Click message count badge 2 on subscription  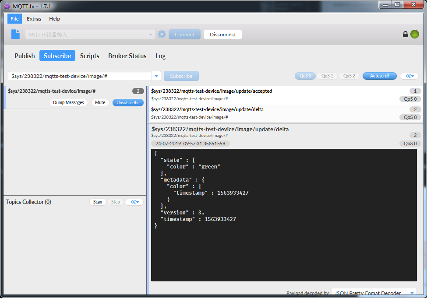click(138, 91)
